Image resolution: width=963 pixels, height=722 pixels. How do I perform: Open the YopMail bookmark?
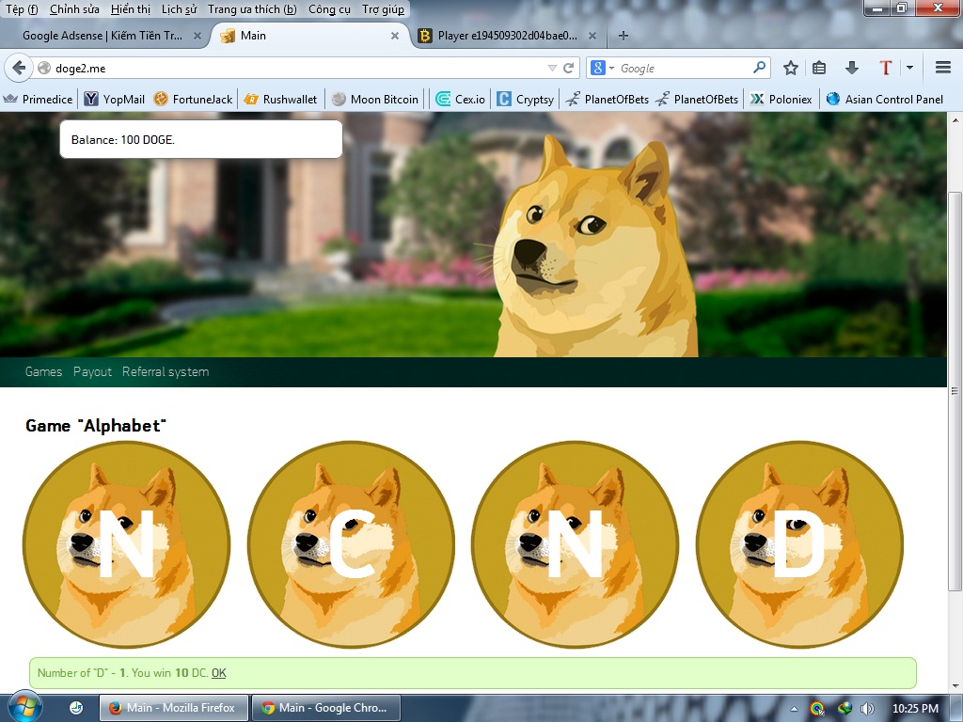(115, 100)
